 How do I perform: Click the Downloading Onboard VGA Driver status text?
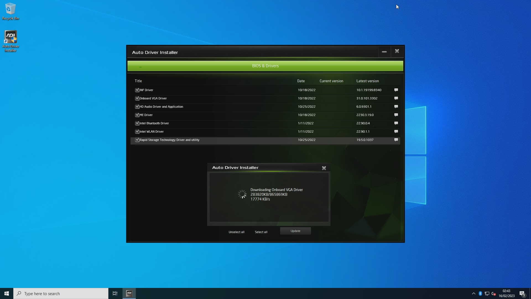click(277, 190)
